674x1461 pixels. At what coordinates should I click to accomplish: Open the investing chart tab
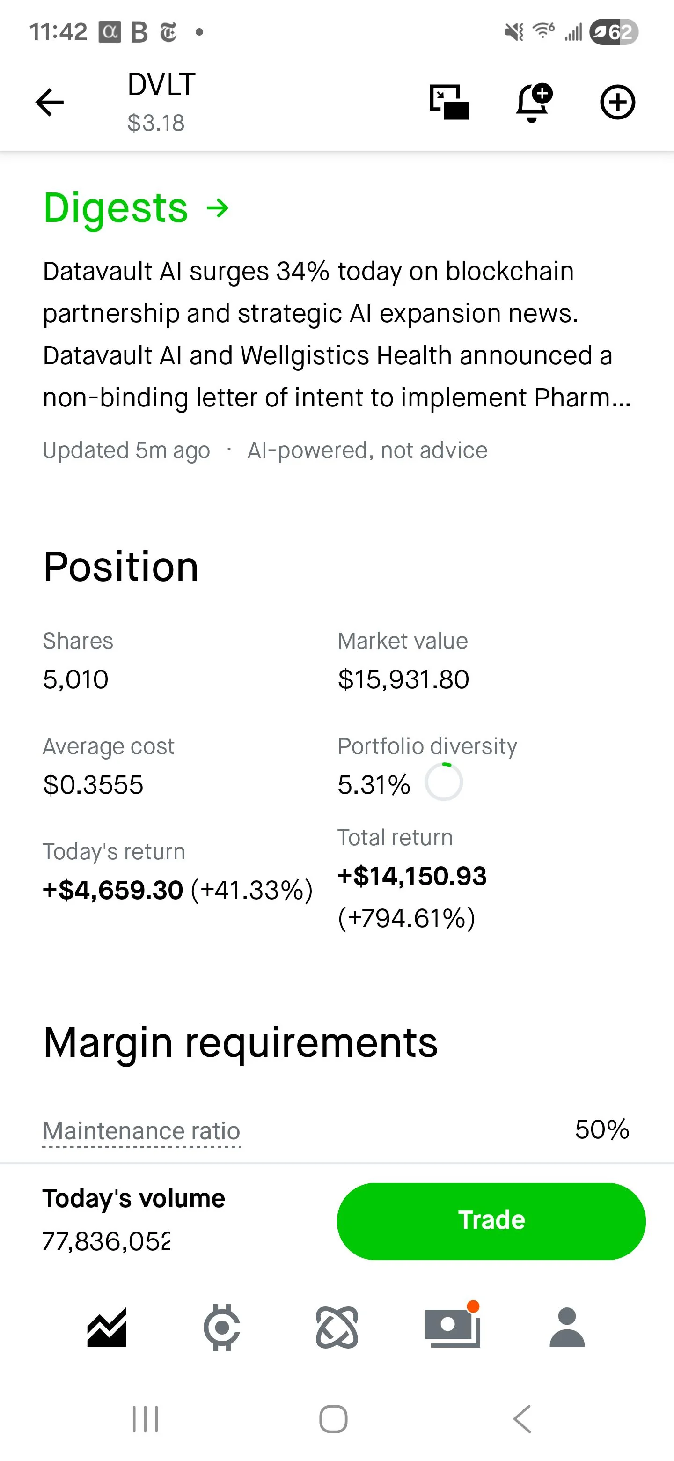pyautogui.click(x=107, y=1327)
